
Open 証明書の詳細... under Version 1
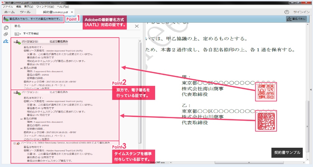[x=36, y=78]
